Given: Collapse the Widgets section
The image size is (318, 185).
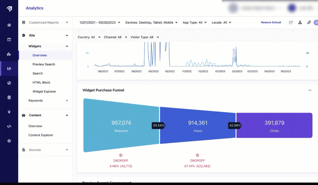Looking at the screenshot, I should tap(66, 46).
